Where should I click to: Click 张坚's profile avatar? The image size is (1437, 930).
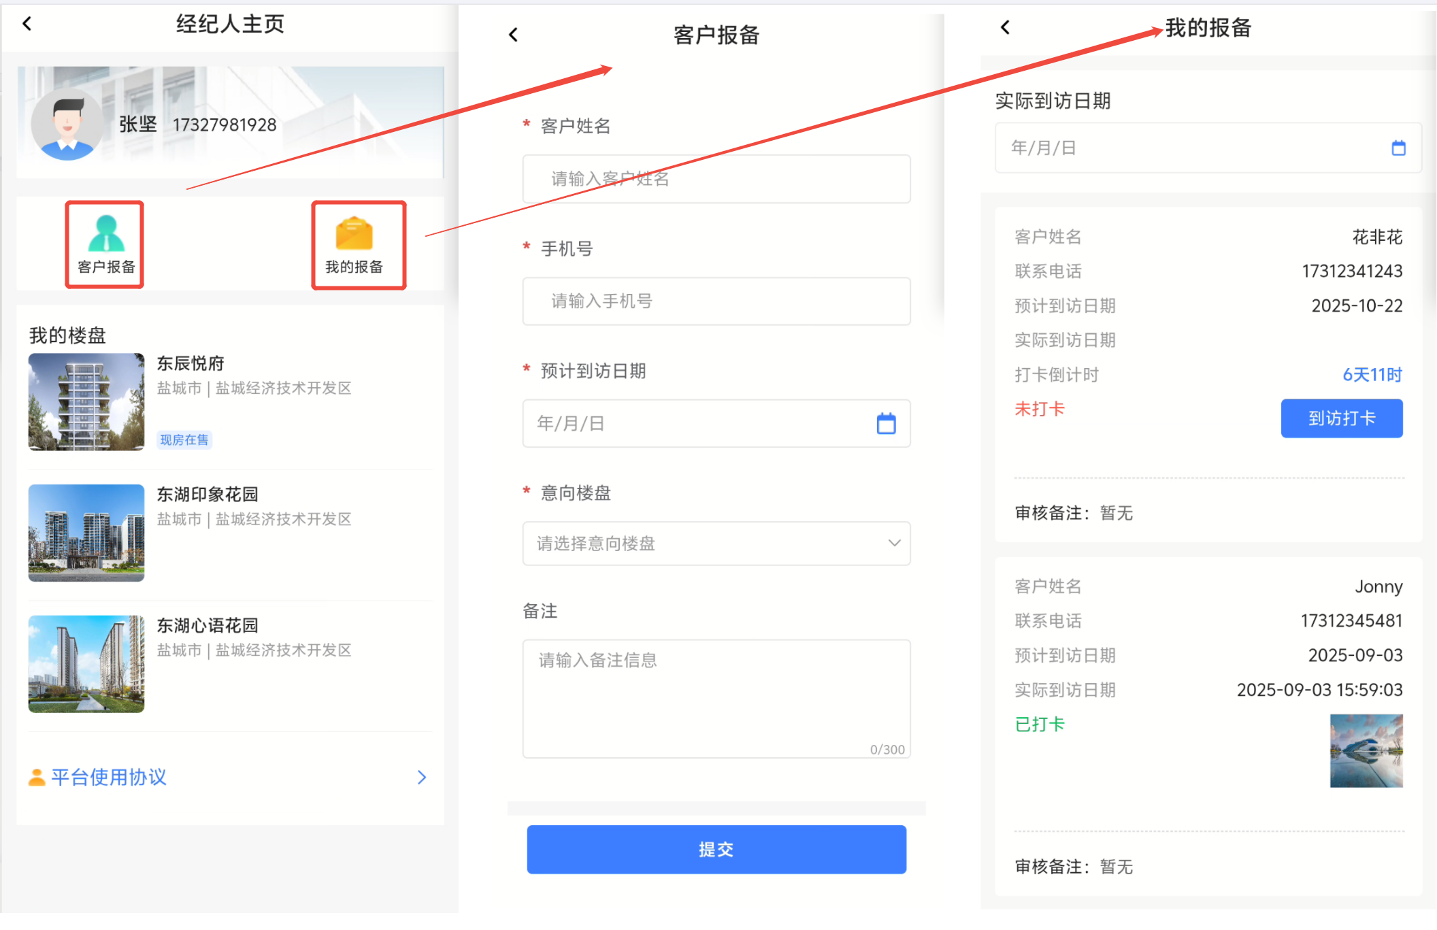(x=67, y=124)
